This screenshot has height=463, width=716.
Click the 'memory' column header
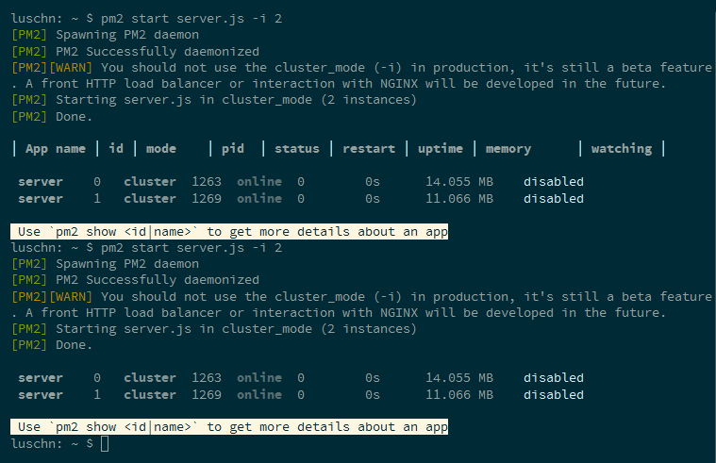[x=508, y=148]
